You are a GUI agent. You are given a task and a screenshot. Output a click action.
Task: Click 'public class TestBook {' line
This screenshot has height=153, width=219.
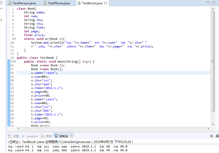click(x=37, y=58)
